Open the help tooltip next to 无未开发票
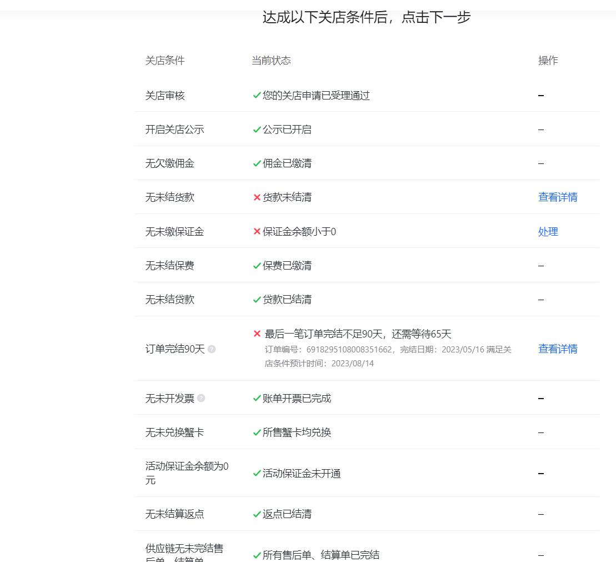The image size is (616, 562). 201,398
